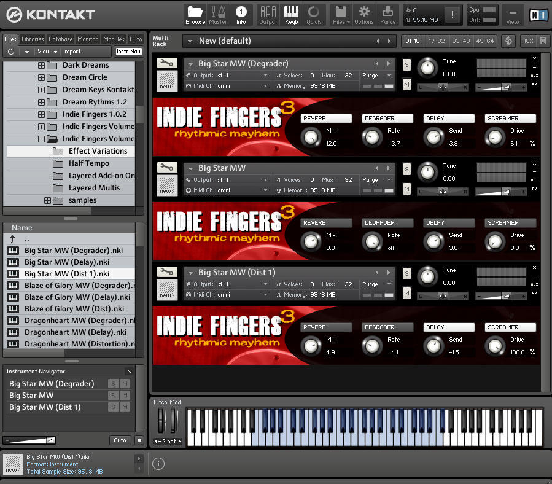
Task: Solo the Big Star MW (Degrader) instrument
Action: (406, 64)
